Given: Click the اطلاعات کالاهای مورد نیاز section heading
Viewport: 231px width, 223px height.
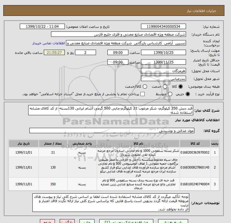Looking at the screenshot, I should point(197,120).
